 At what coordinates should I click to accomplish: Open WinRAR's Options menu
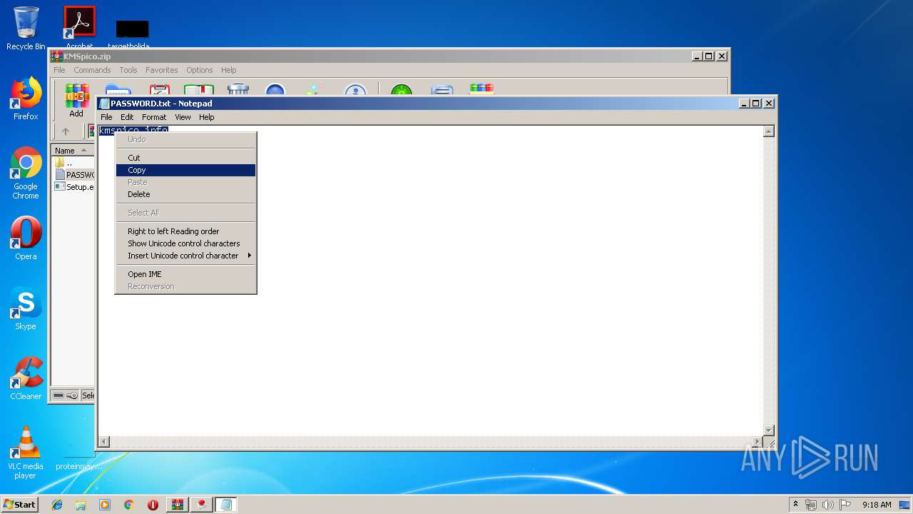[x=200, y=70]
